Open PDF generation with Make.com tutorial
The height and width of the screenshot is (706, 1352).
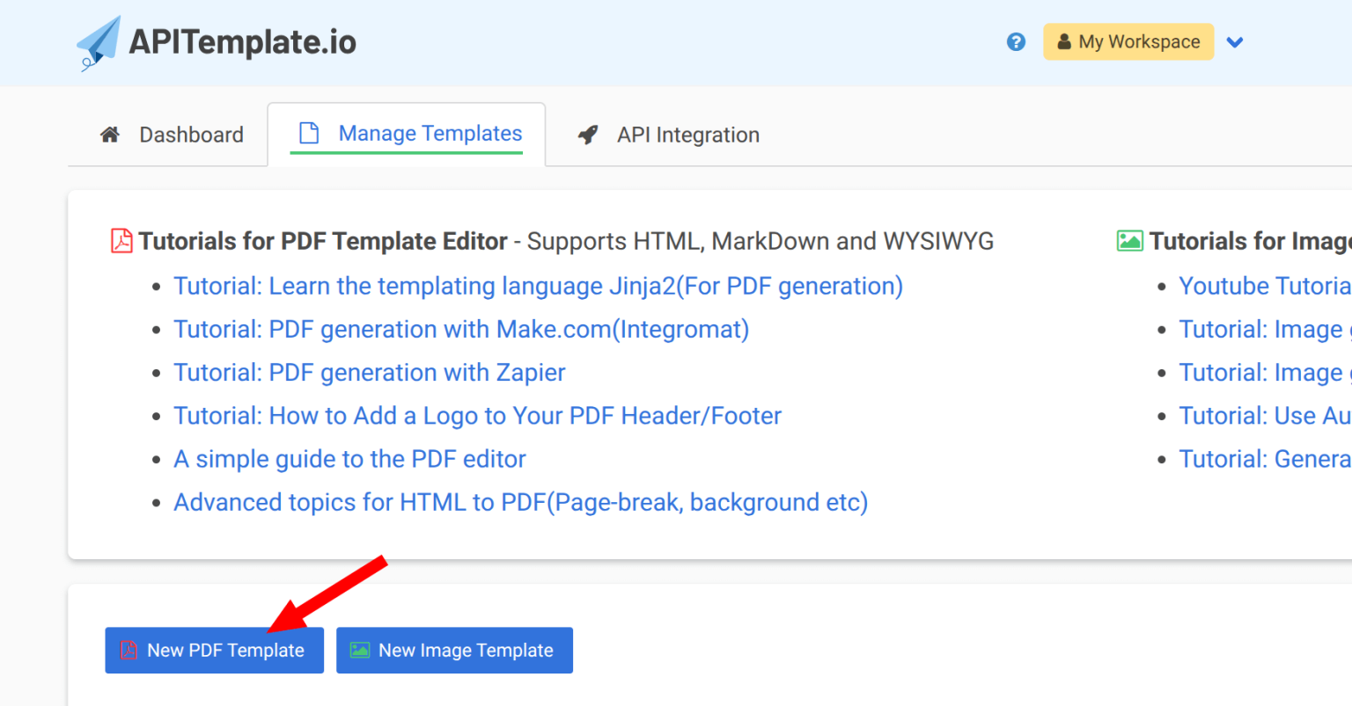click(x=461, y=329)
